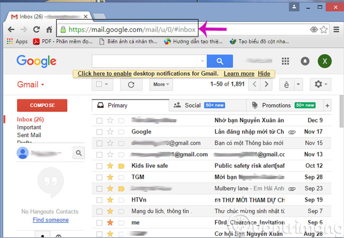Click the browser forward arrow
Image resolution: width=344 pixels, height=238 pixels.
[23, 30]
